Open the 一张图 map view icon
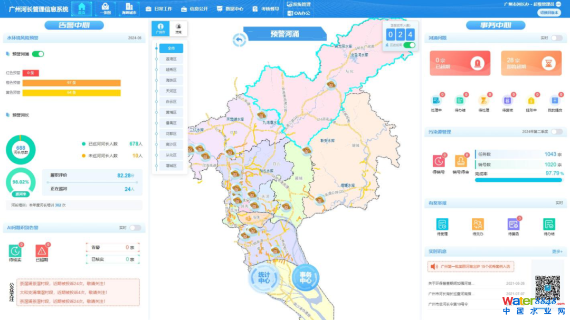The image size is (570, 320). (106, 8)
